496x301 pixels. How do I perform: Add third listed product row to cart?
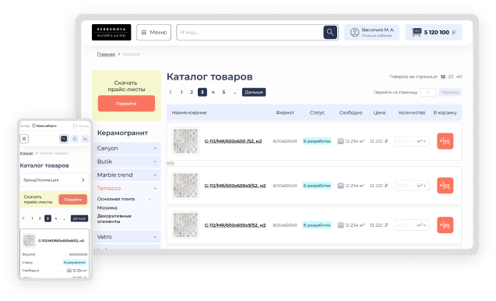[x=445, y=225]
